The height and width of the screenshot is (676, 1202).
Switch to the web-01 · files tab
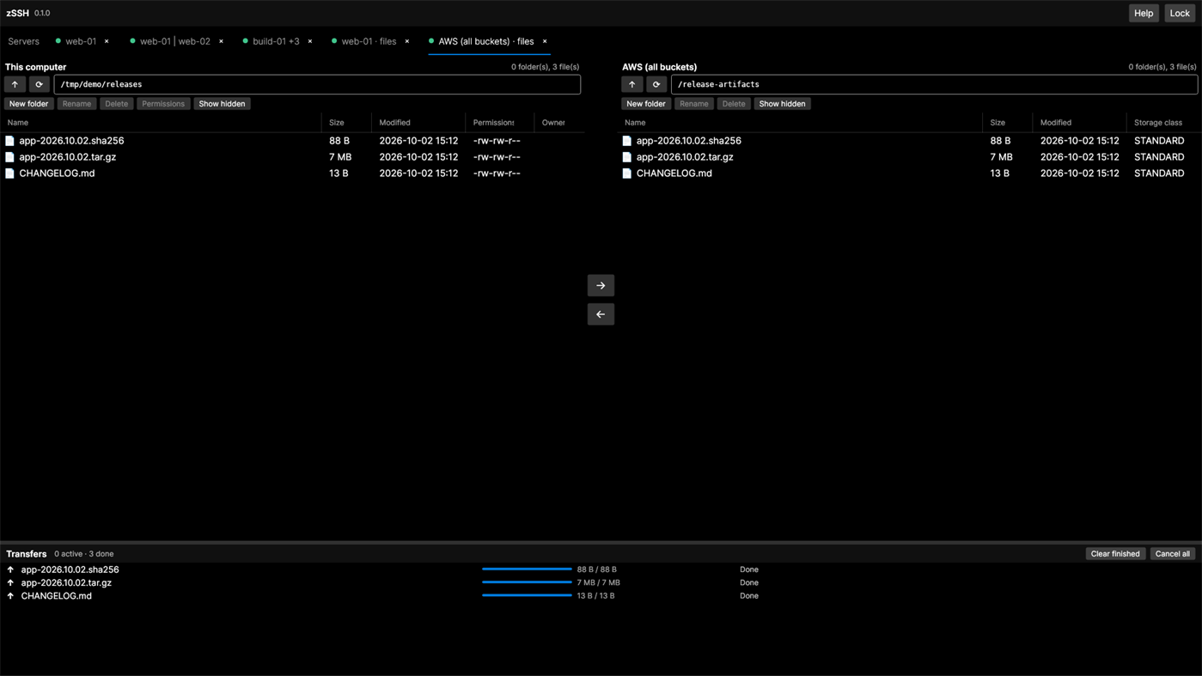[369, 41]
